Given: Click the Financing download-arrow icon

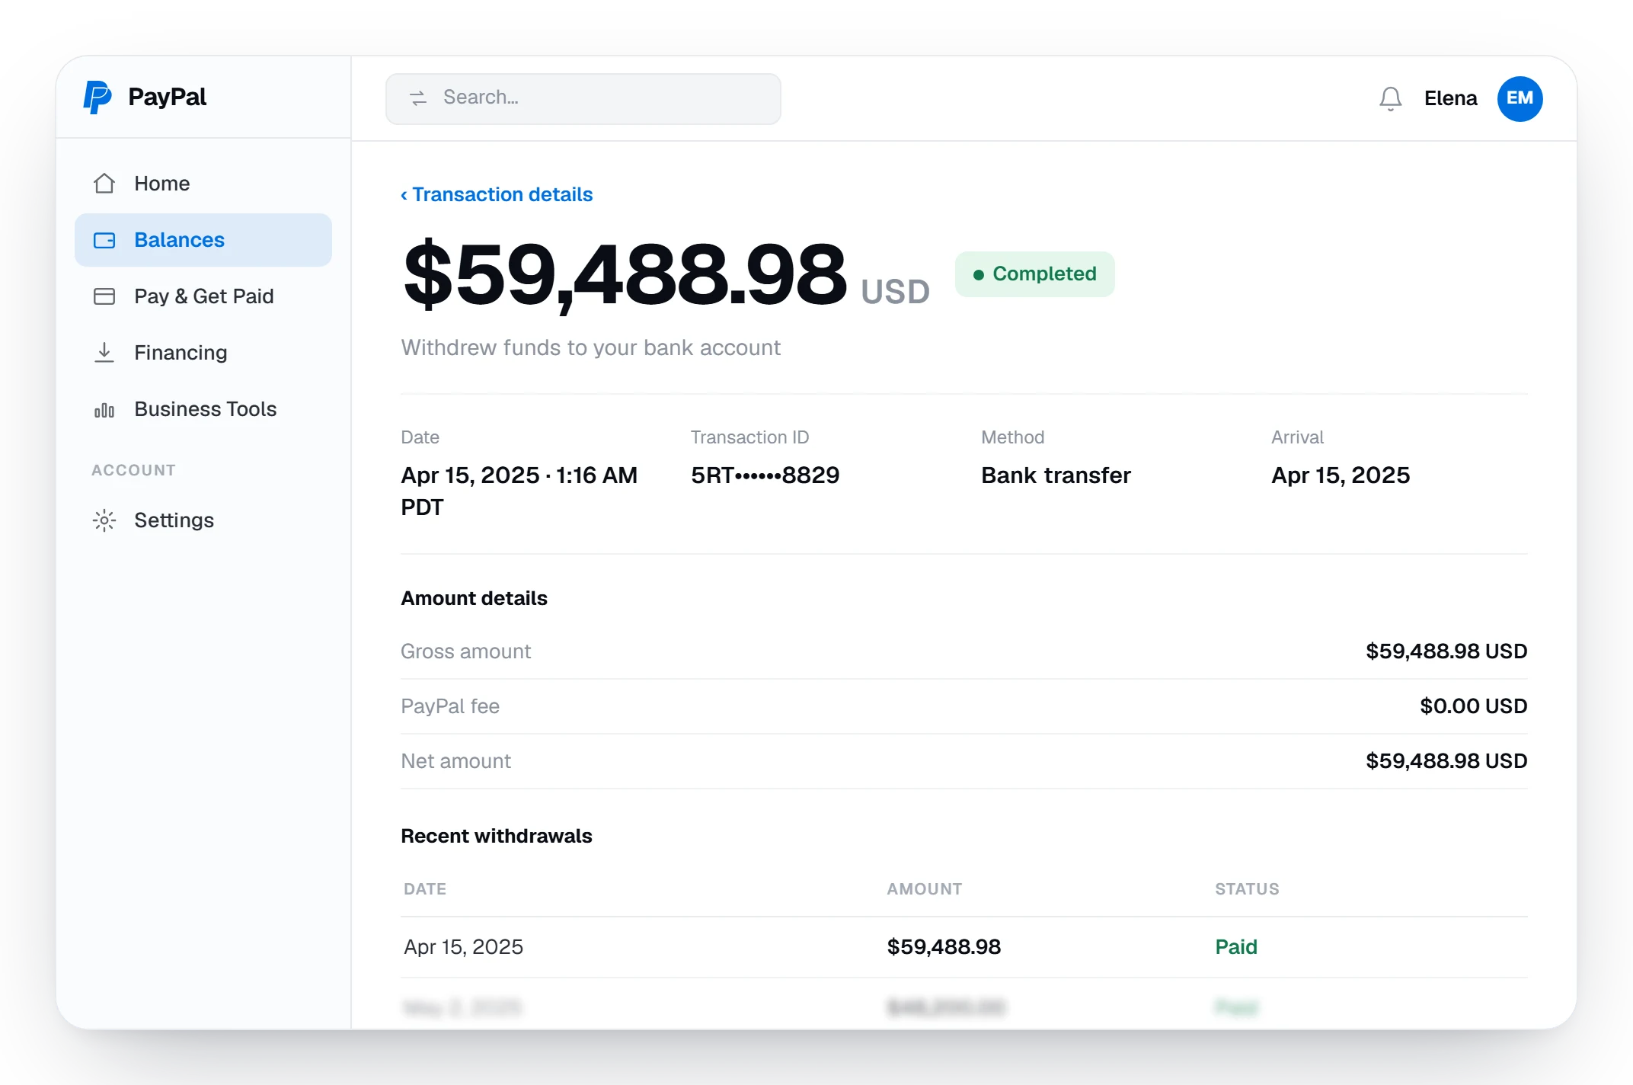Looking at the screenshot, I should (x=104, y=353).
